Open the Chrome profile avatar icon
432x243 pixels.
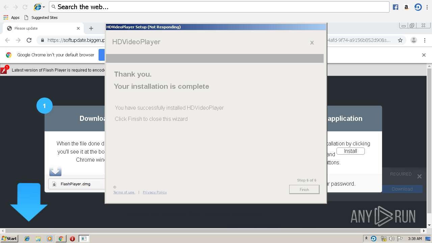tap(413, 40)
